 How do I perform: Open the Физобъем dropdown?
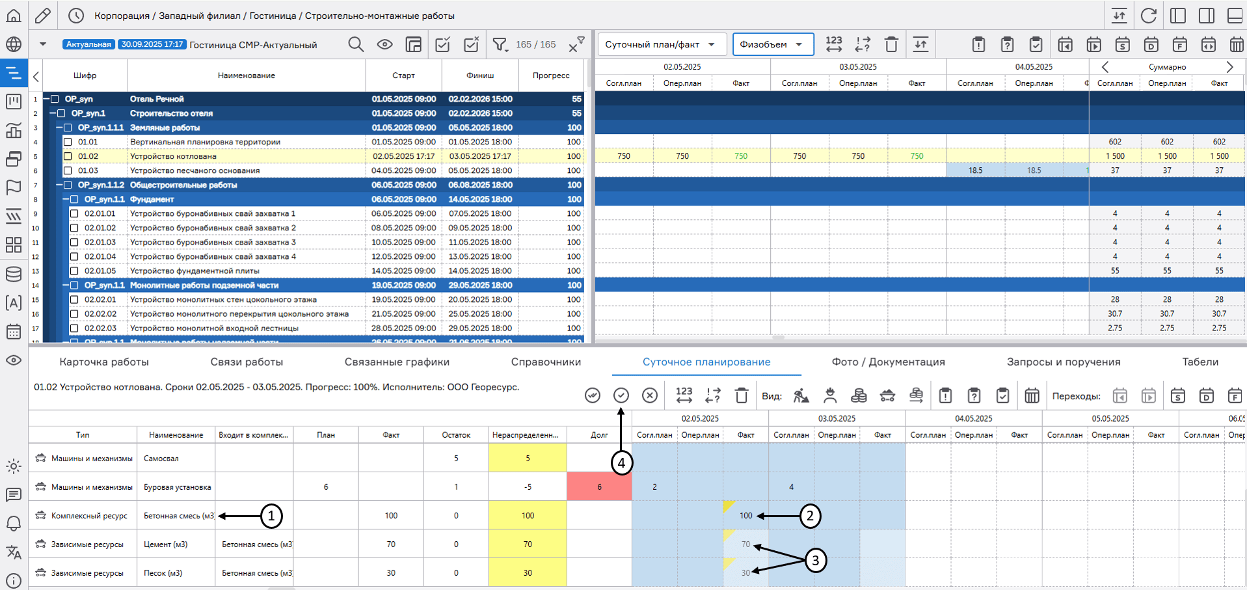(x=772, y=44)
